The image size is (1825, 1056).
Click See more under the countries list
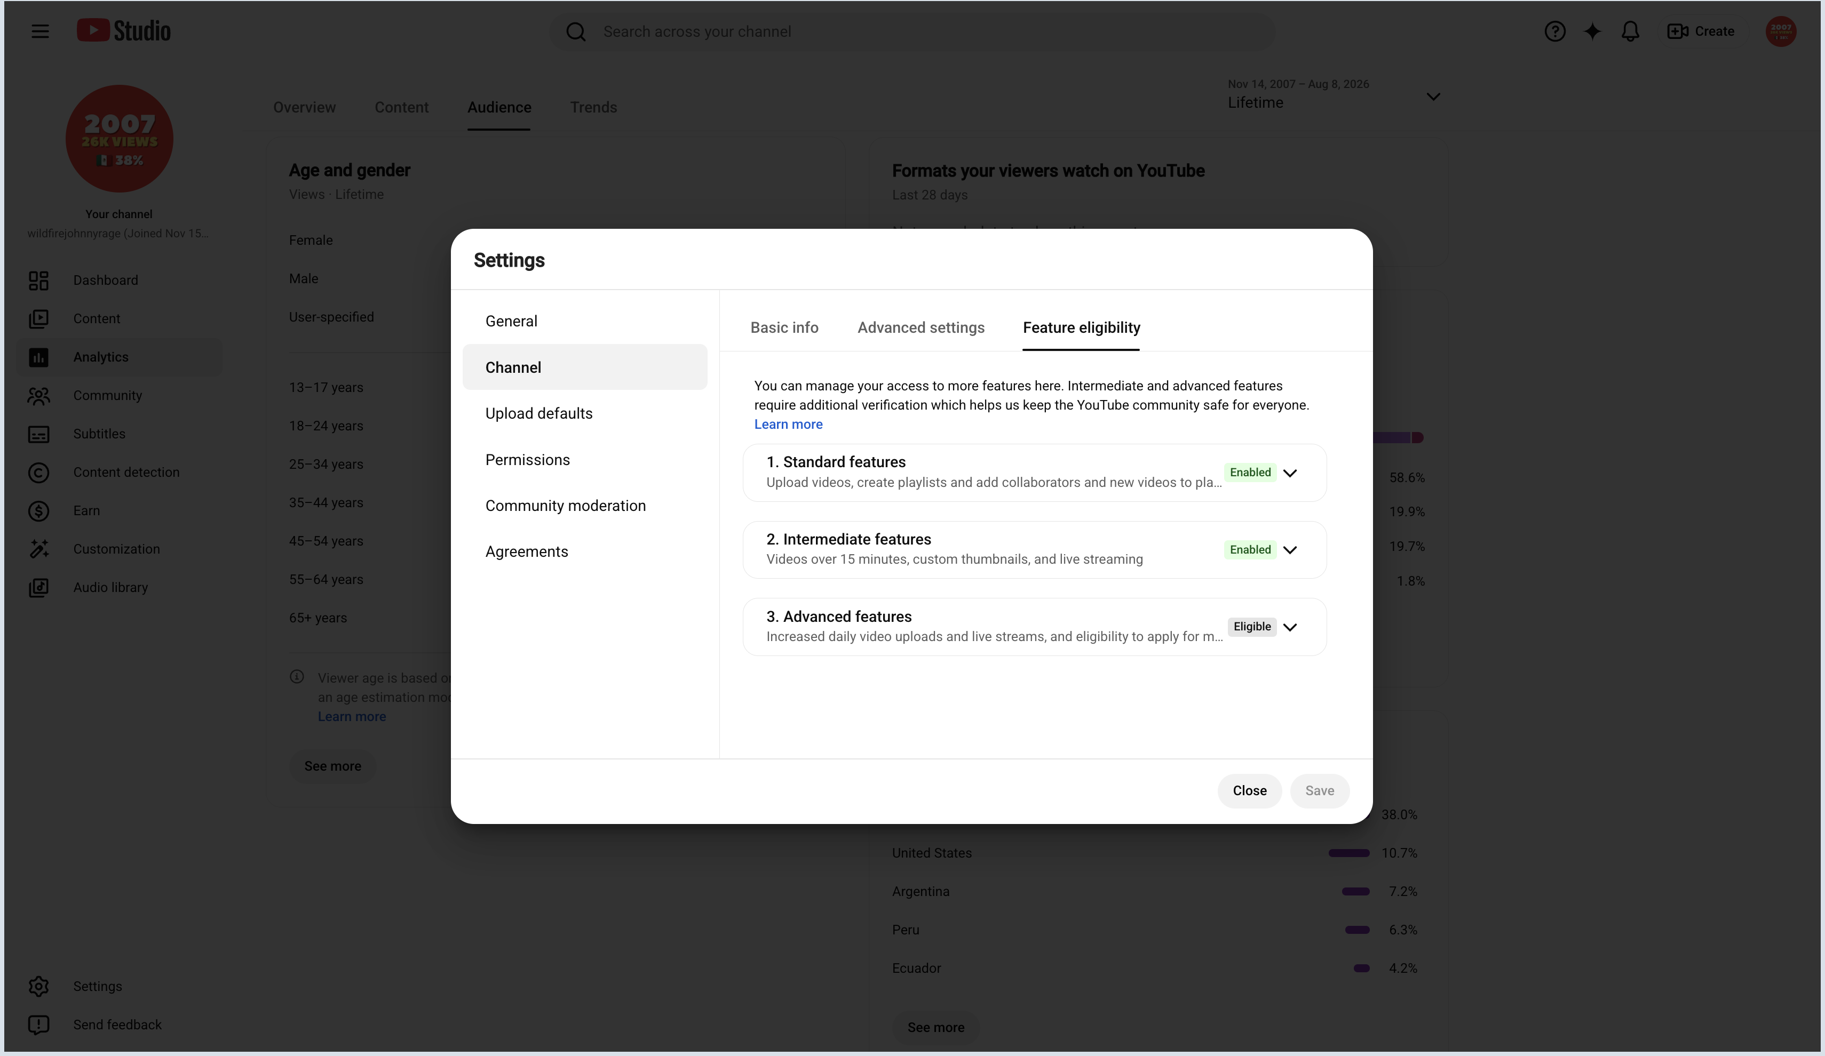tap(935, 1027)
